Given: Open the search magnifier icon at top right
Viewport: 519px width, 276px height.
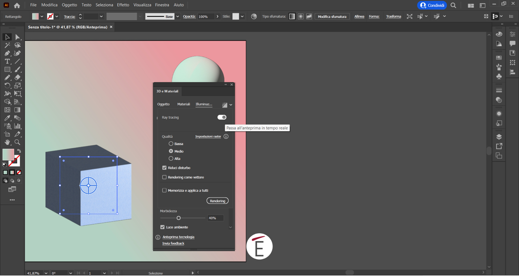Looking at the screenshot, I should 453,6.
